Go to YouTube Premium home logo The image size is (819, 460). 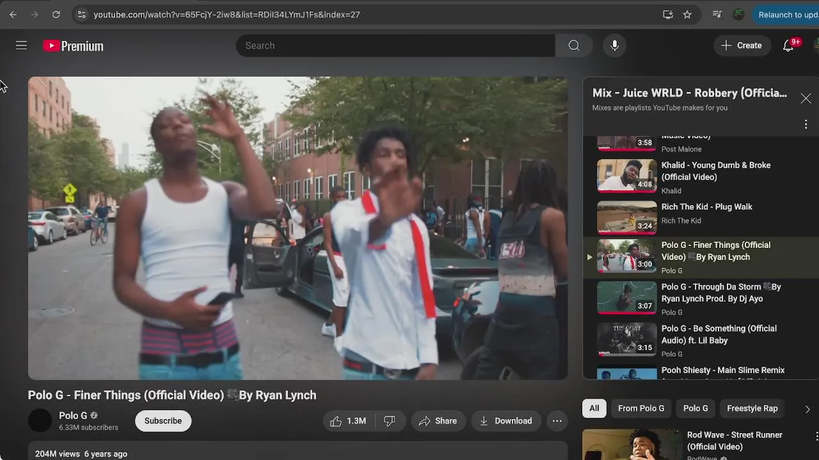pyautogui.click(x=73, y=46)
